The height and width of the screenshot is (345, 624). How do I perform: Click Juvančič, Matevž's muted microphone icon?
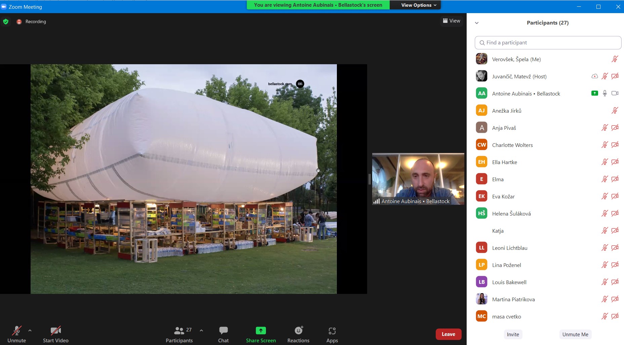tap(604, 76)
